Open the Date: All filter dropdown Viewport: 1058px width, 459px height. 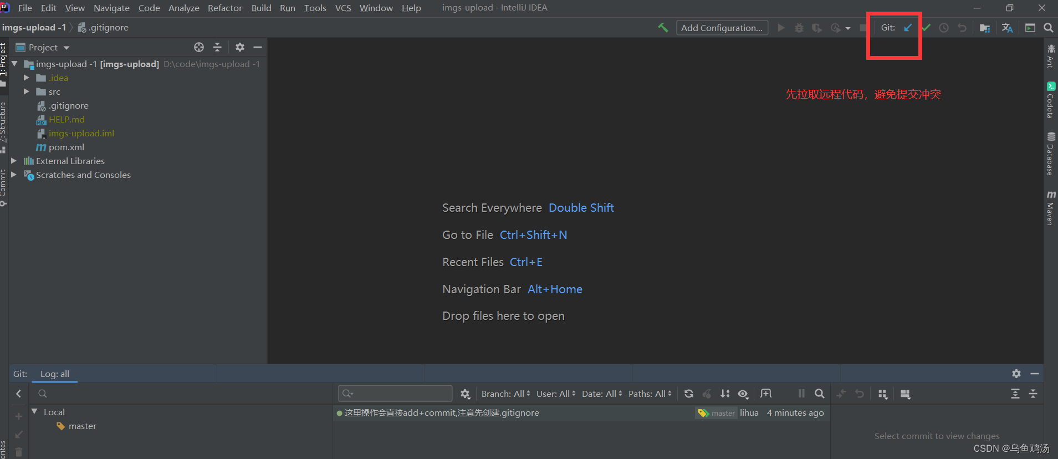(x=602, y=394)
